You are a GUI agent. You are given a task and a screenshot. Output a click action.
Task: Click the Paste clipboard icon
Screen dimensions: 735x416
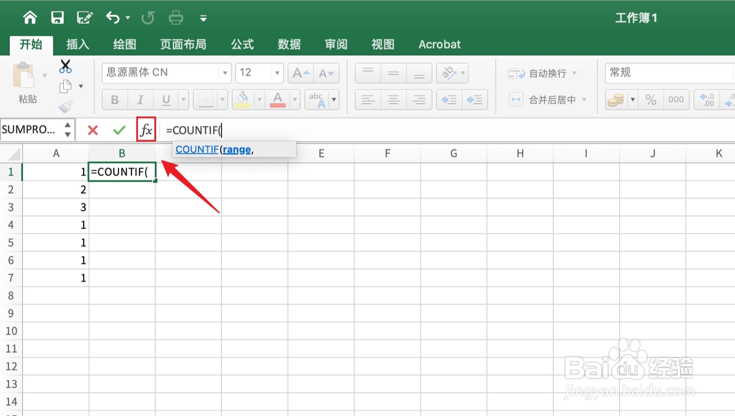point(24,75)
